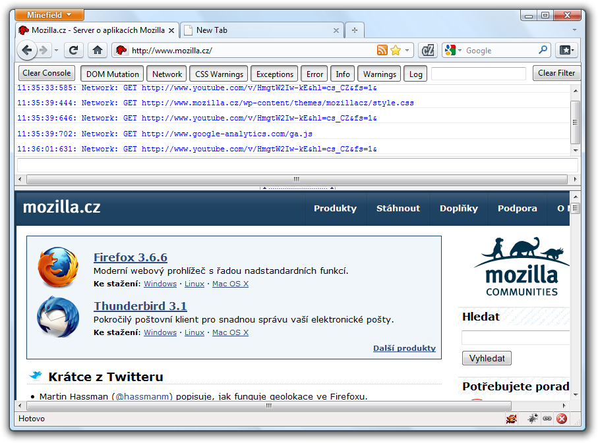Toggle the Log filter

click(415, 74)
